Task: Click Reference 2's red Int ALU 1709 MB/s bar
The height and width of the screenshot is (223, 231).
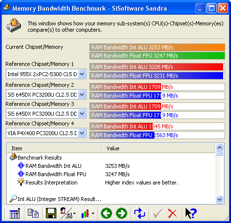Action: coord(157,87)
